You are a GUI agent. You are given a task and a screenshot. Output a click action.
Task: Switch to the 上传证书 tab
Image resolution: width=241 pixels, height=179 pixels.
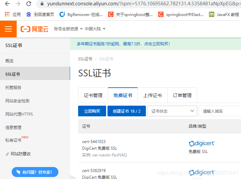coord(153,95)
